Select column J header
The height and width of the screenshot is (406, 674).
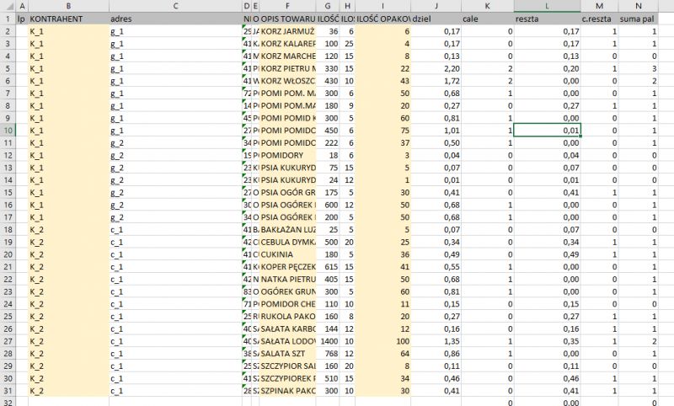pyautogui.click(x=436, y=6)
